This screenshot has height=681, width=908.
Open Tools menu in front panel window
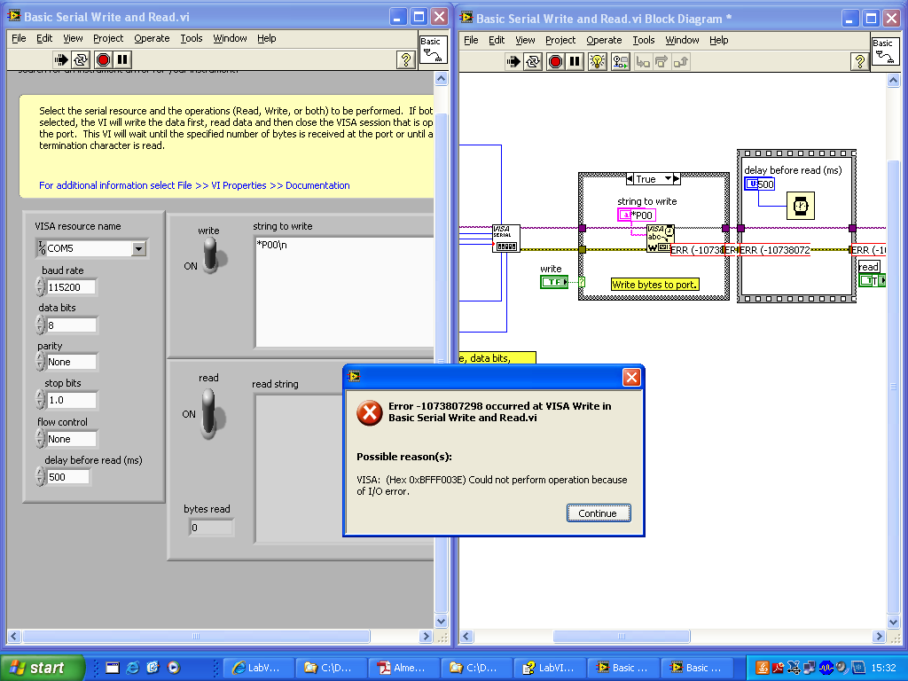[x=192, y=38]
